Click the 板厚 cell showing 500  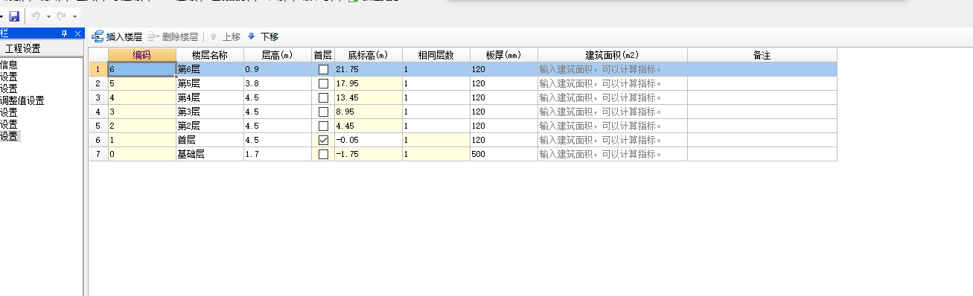coord(504,154)
